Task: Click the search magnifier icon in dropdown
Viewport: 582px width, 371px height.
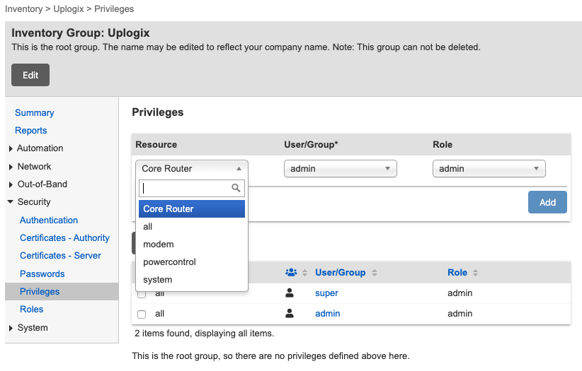Action: click(236, 188)
